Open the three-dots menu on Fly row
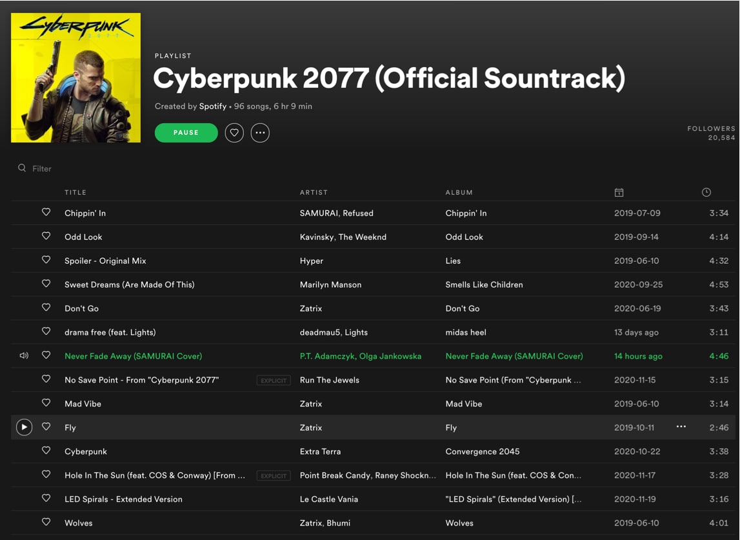 pyautogui.click(x=681, y=426)
